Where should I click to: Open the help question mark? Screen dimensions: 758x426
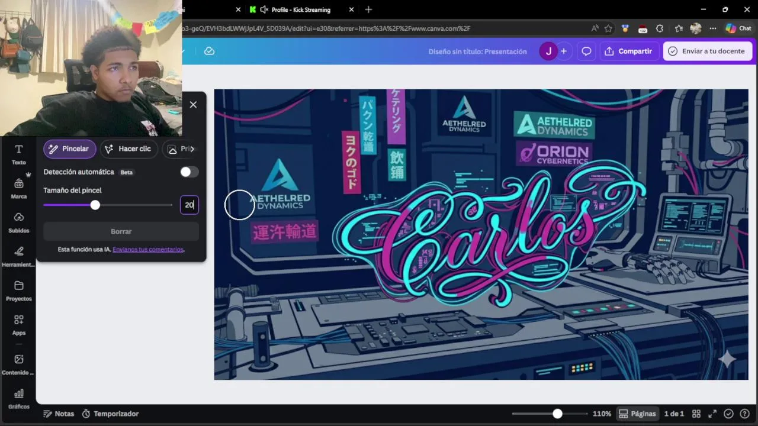pyautogui.click(x=745, y=414)
